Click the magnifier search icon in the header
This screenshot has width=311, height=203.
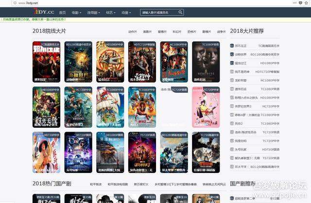coord(180,12)
